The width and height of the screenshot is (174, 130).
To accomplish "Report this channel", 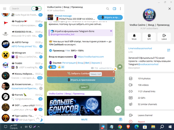I will tap(149, 122).
